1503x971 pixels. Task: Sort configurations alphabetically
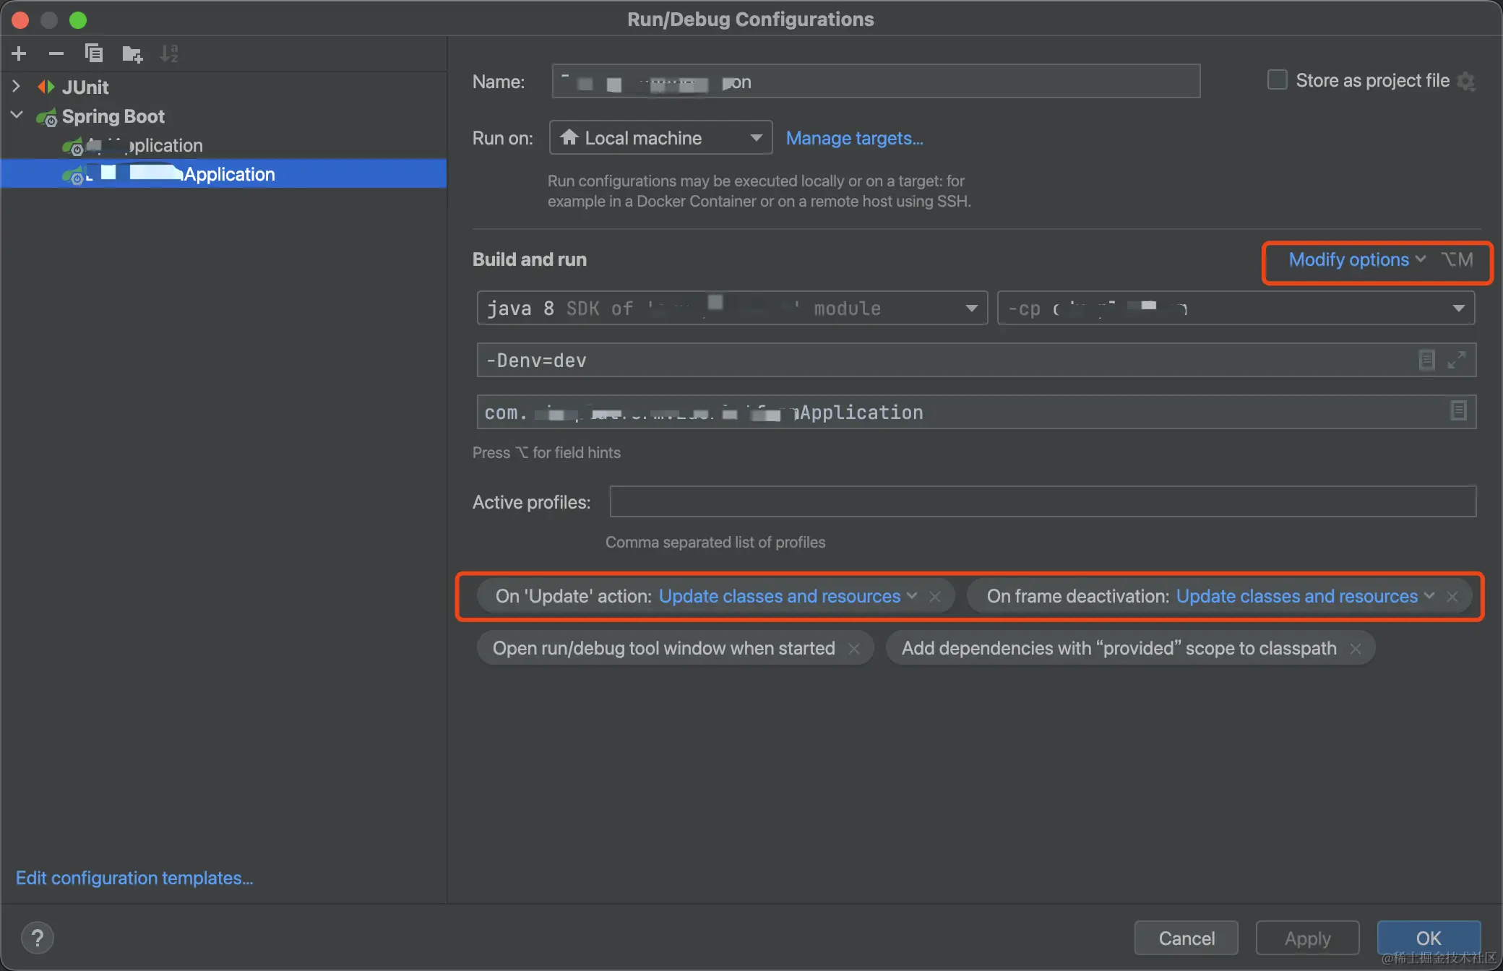(x=169, y=53)
